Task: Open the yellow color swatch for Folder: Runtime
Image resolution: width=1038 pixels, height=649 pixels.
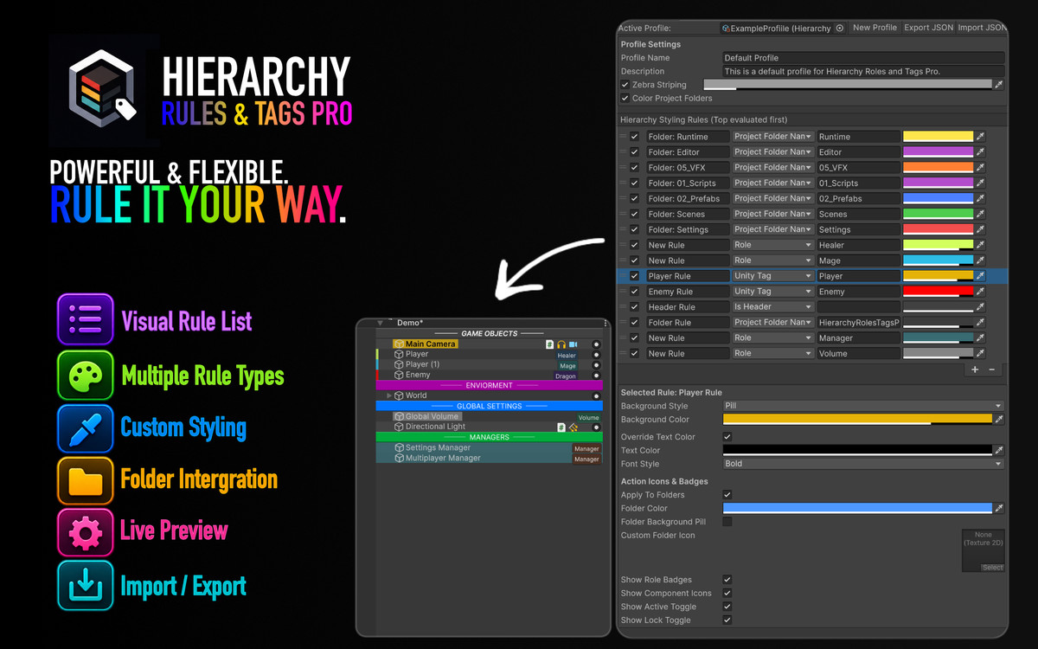Action: click(x=939, y=137)
